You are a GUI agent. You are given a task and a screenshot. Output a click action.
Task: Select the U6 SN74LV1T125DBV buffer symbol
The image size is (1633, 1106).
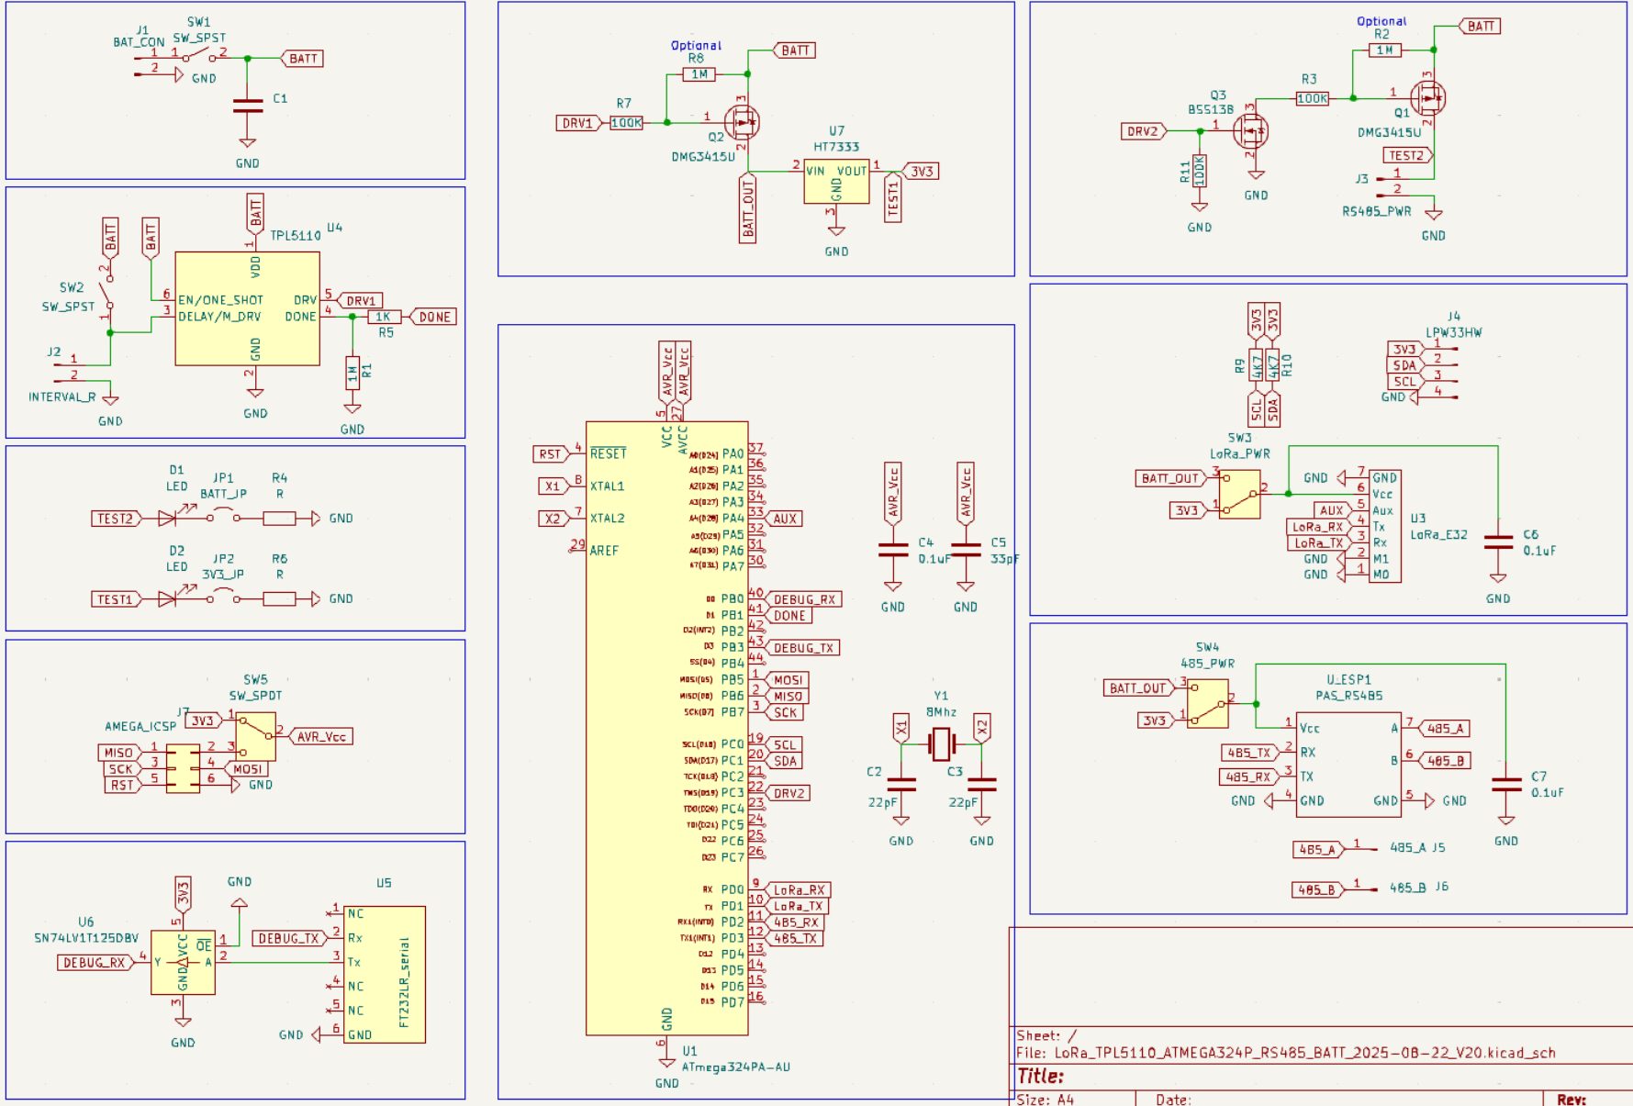pos(183,962)
